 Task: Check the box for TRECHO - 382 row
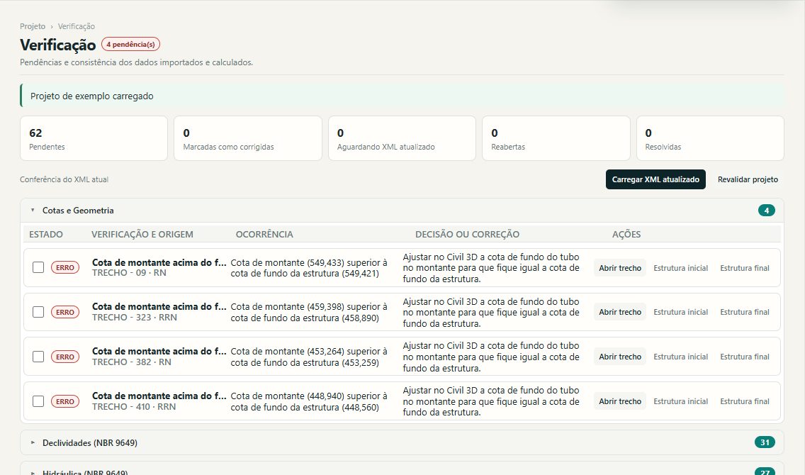click(x=38, y=357)
